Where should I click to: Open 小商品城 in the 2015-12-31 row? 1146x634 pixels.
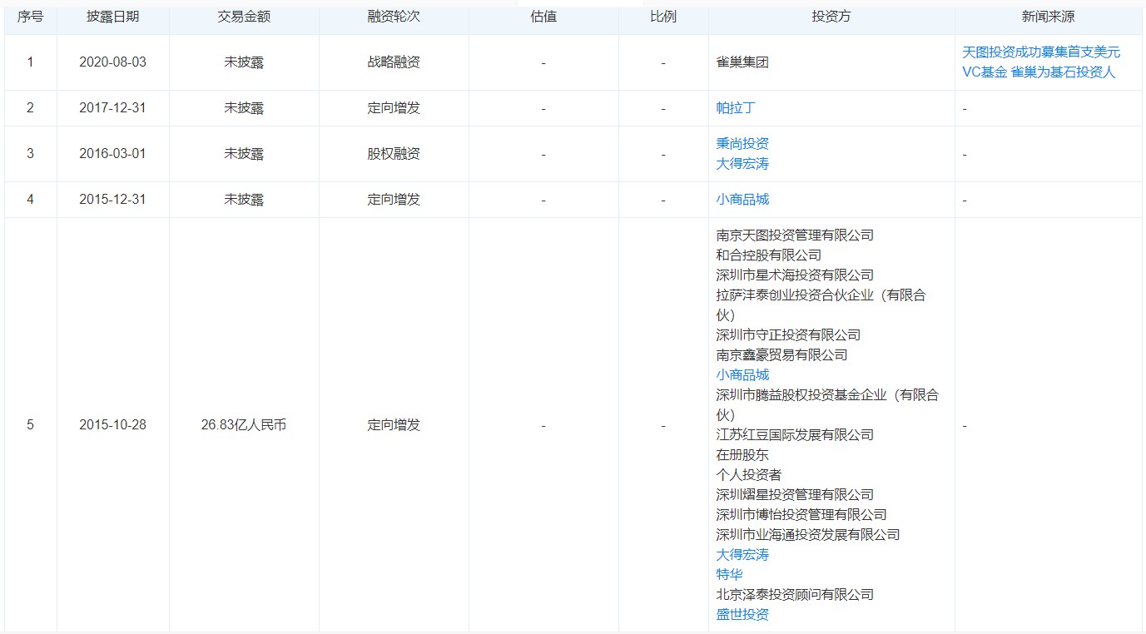(x=742, y=200)
